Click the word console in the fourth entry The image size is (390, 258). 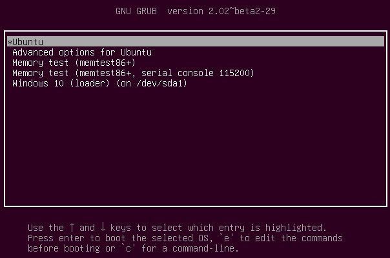coord(196,73)
